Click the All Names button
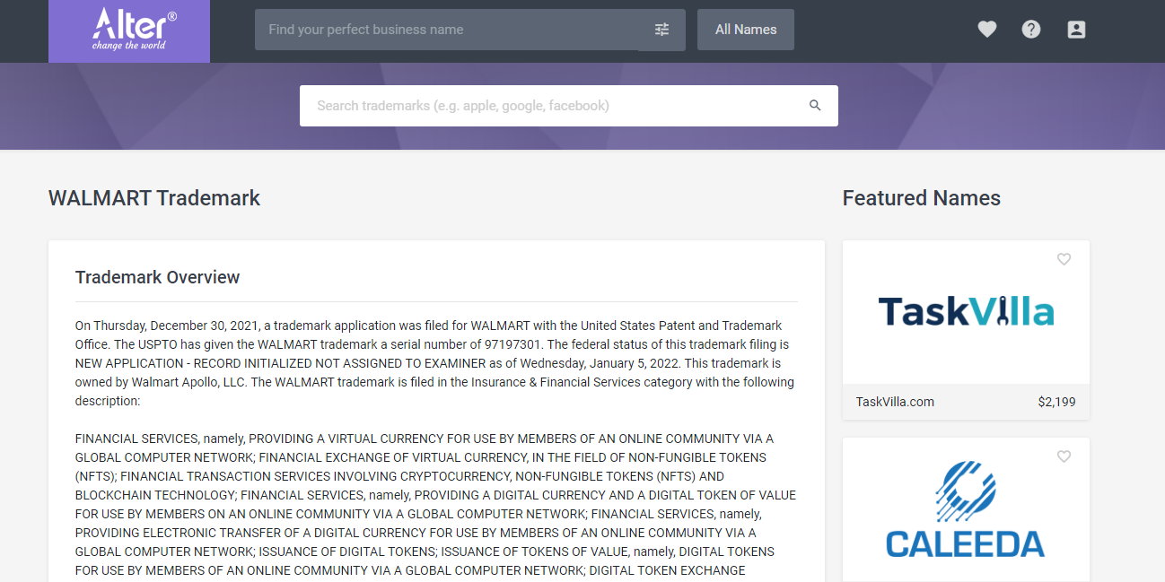This screenshot has height=582, width=1165. point(746,30)
